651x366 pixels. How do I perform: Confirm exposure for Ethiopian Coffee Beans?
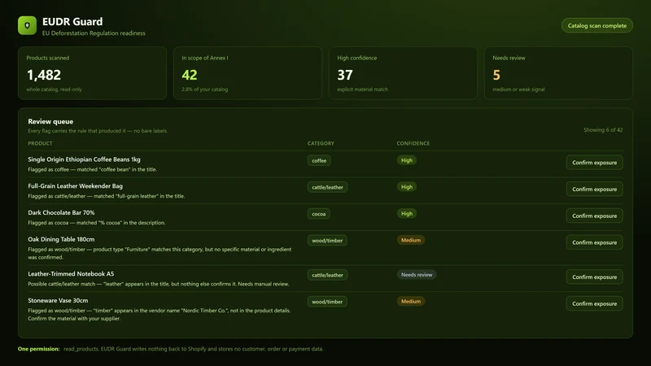[x=594, y=162]
